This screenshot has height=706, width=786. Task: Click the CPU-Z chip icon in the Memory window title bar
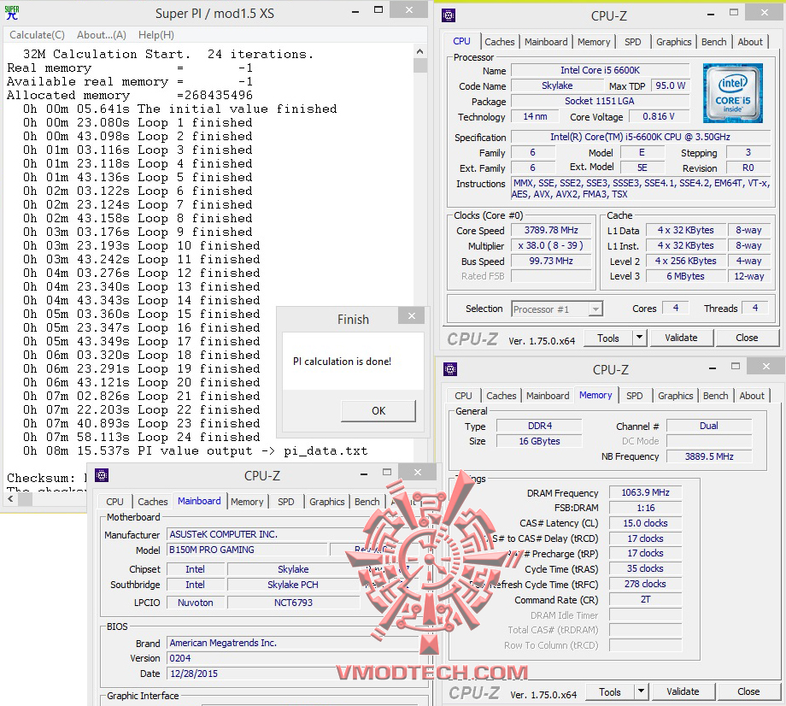(450, 369)
